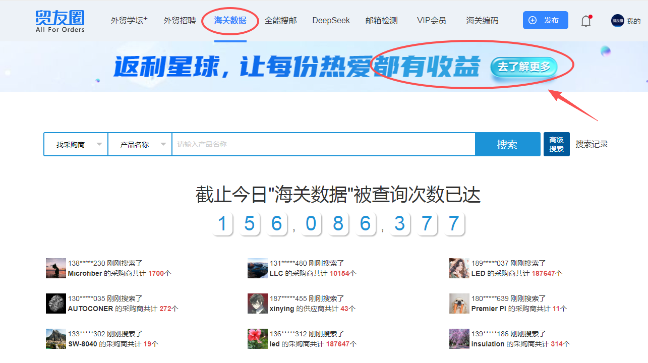Focus the product name search input field
Viewport: 648px width, 363px height.
[323, 145]
